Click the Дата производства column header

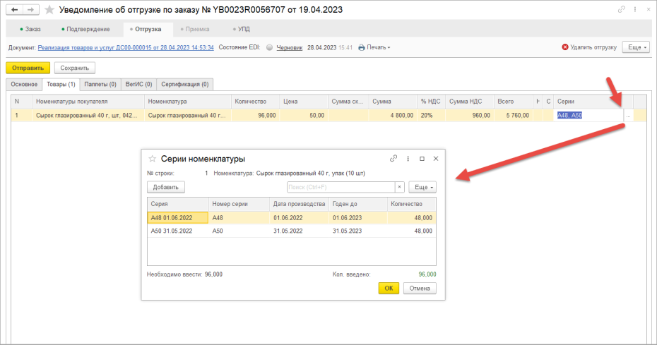[x=299, y=204]
